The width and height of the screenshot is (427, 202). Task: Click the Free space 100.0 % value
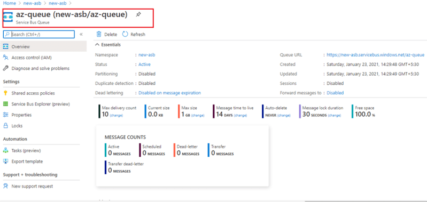[x=365, y=115]
